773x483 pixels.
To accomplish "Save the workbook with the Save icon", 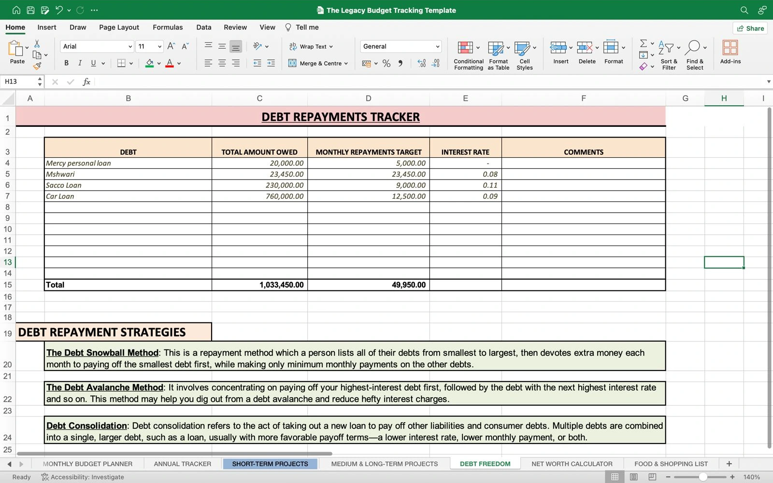I will click(30, 10).
